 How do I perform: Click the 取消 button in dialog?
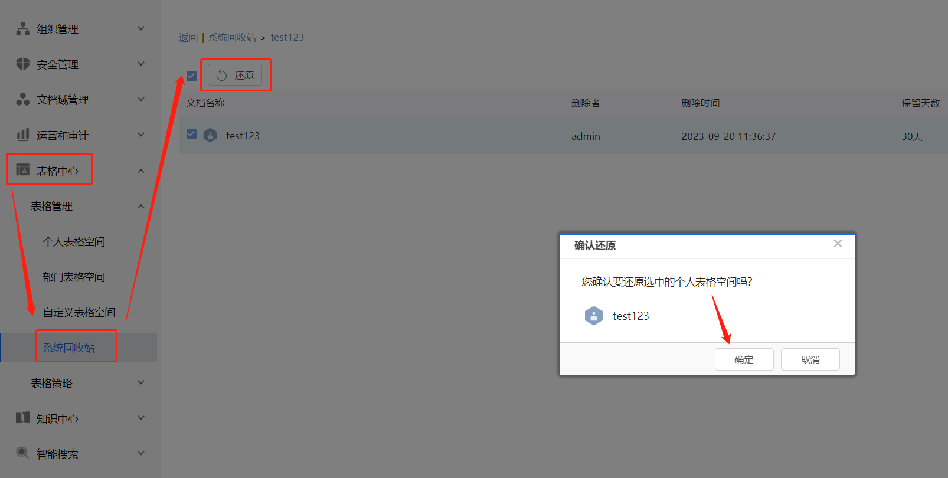810,359
